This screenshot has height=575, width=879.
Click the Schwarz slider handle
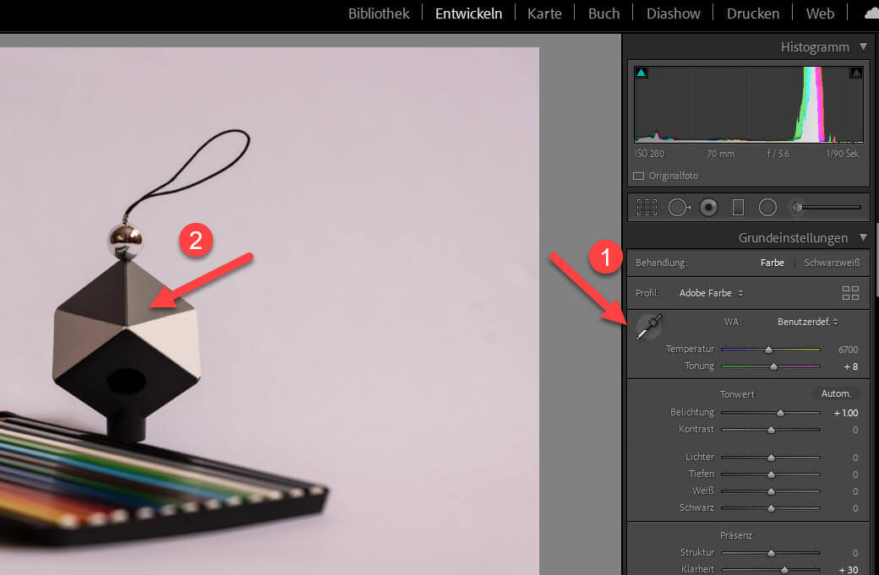[x=771, y=508]
